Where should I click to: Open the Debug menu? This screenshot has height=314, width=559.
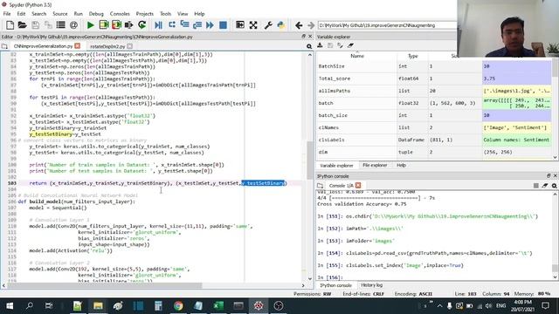[x=96, y=14]
